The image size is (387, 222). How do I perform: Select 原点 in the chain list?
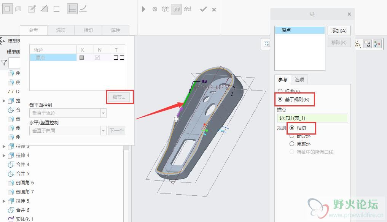[x=299, y=30]
